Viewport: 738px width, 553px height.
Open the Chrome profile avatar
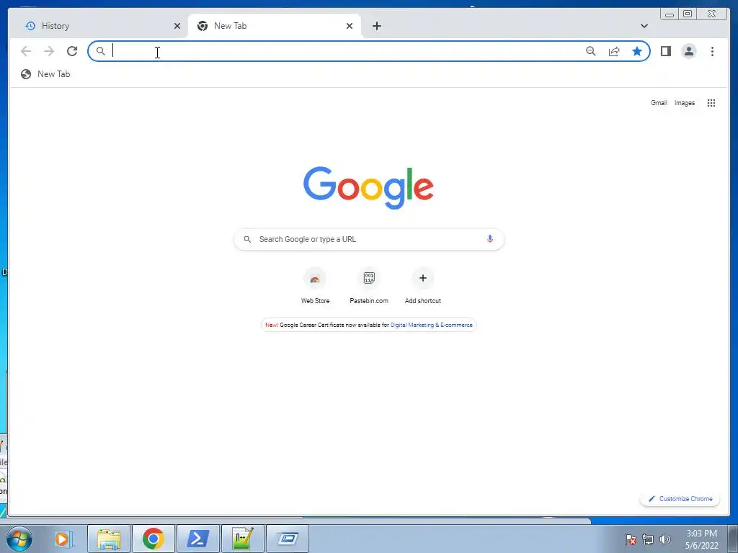point(688,51)
